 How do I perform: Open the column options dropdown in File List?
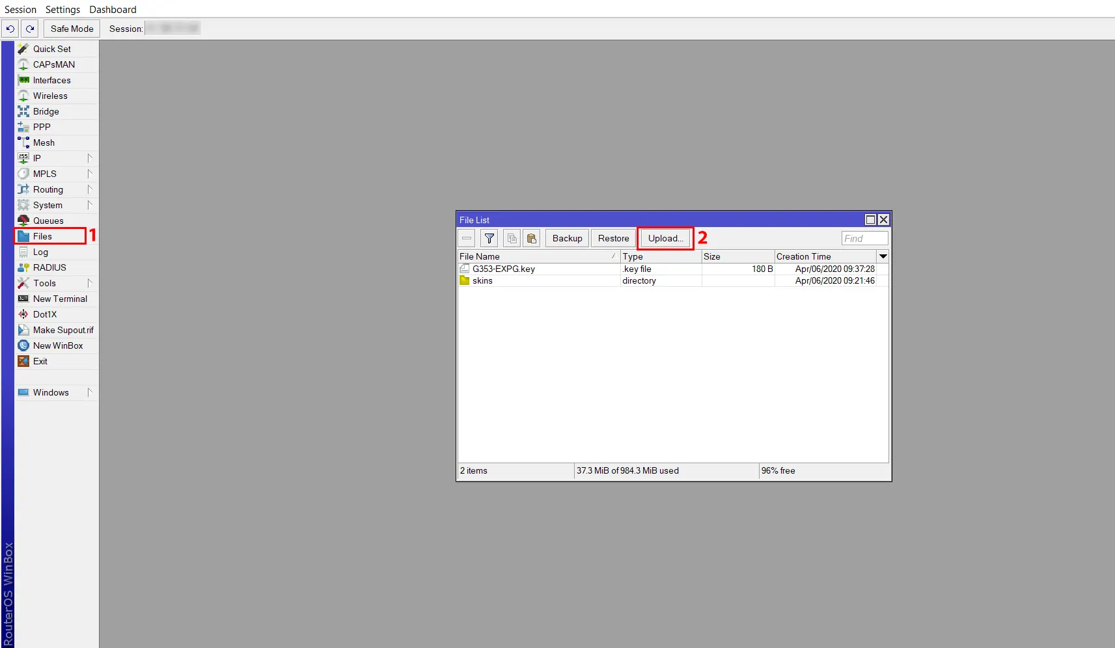[x=883, y=256]
